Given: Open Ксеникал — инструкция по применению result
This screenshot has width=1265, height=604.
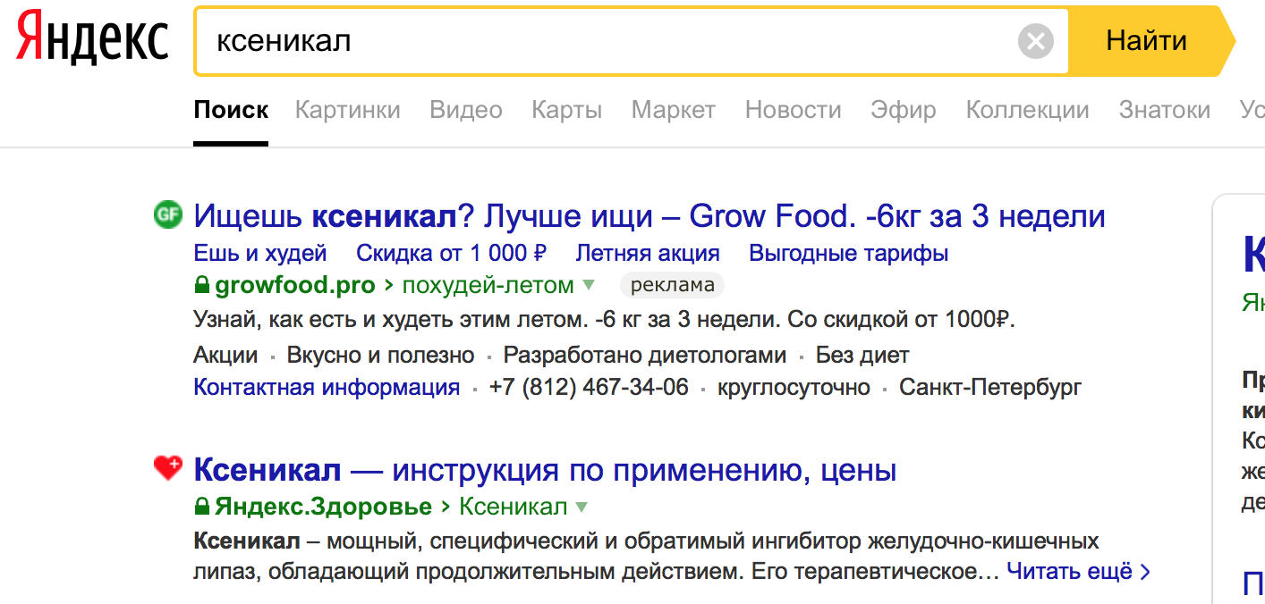Looking at the screenshot, I should 544,469.
